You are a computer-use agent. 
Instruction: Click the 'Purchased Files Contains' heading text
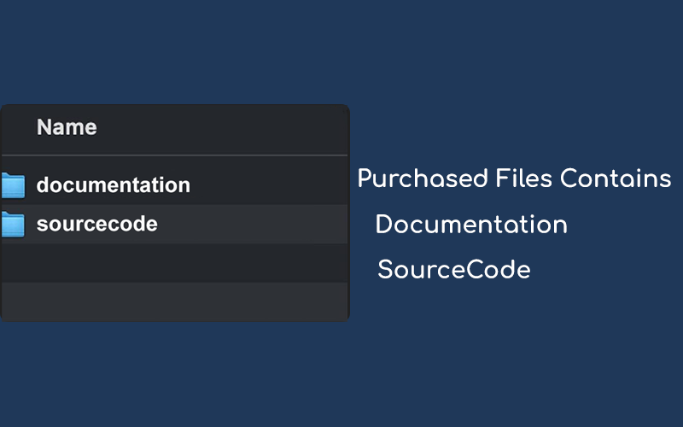514,179
